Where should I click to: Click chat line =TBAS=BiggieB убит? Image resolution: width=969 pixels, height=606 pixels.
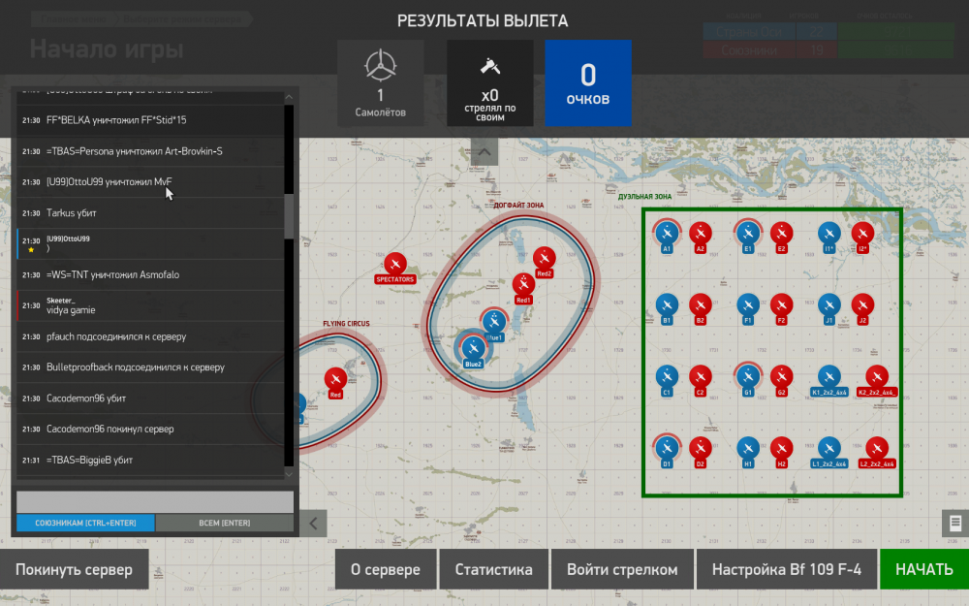tap(150, 460)
